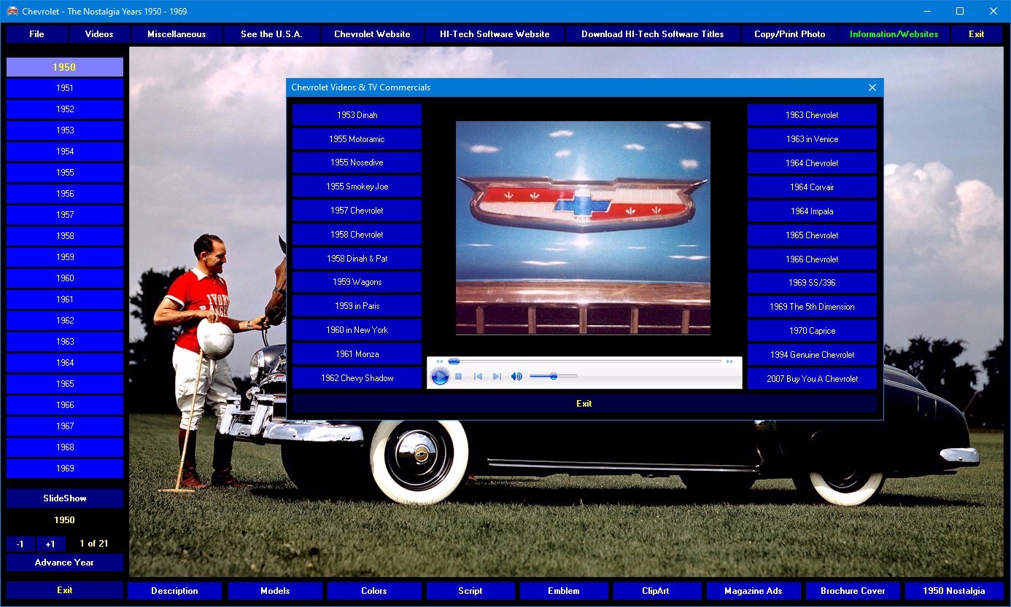The width and height of the screenshot is (1011, 607).
Task: Play the 1958 Dinah & Pat video
Action: pos(357,259)
